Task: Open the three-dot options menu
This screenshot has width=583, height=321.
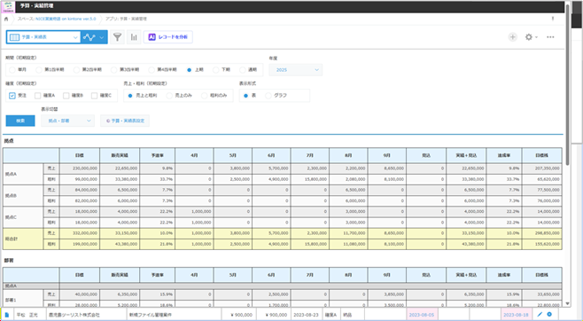Action: click(550, 37)
